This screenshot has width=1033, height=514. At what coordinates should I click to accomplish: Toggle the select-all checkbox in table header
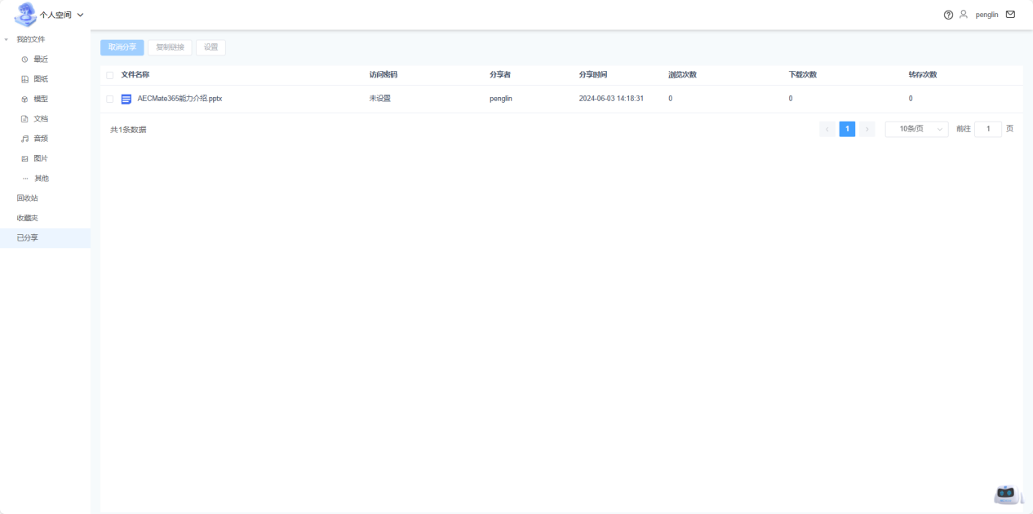point(110,75)
